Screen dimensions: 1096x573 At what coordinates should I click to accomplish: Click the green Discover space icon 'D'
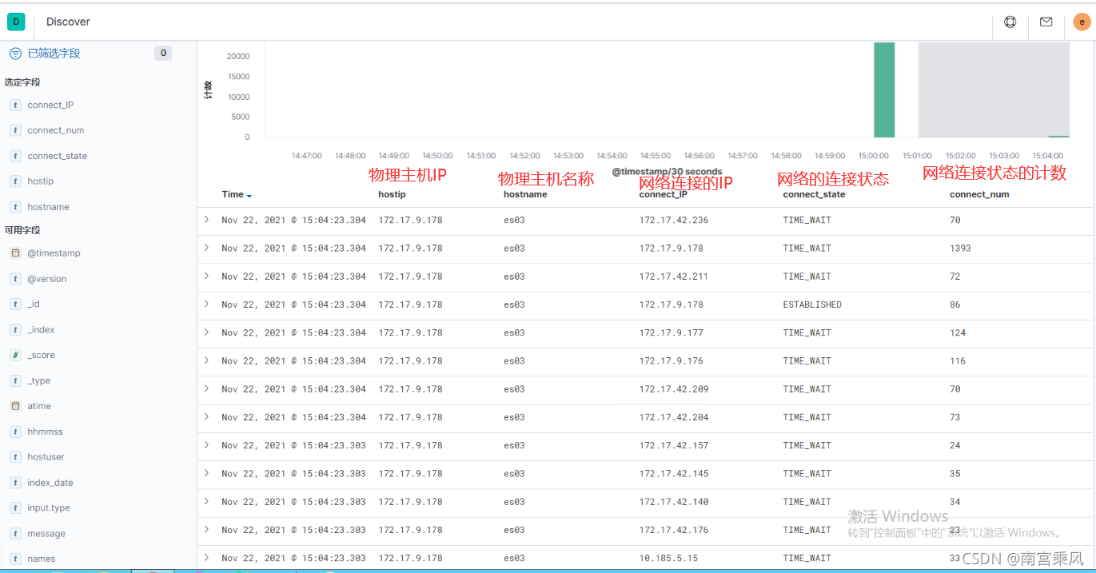click(x=16, y=22)
